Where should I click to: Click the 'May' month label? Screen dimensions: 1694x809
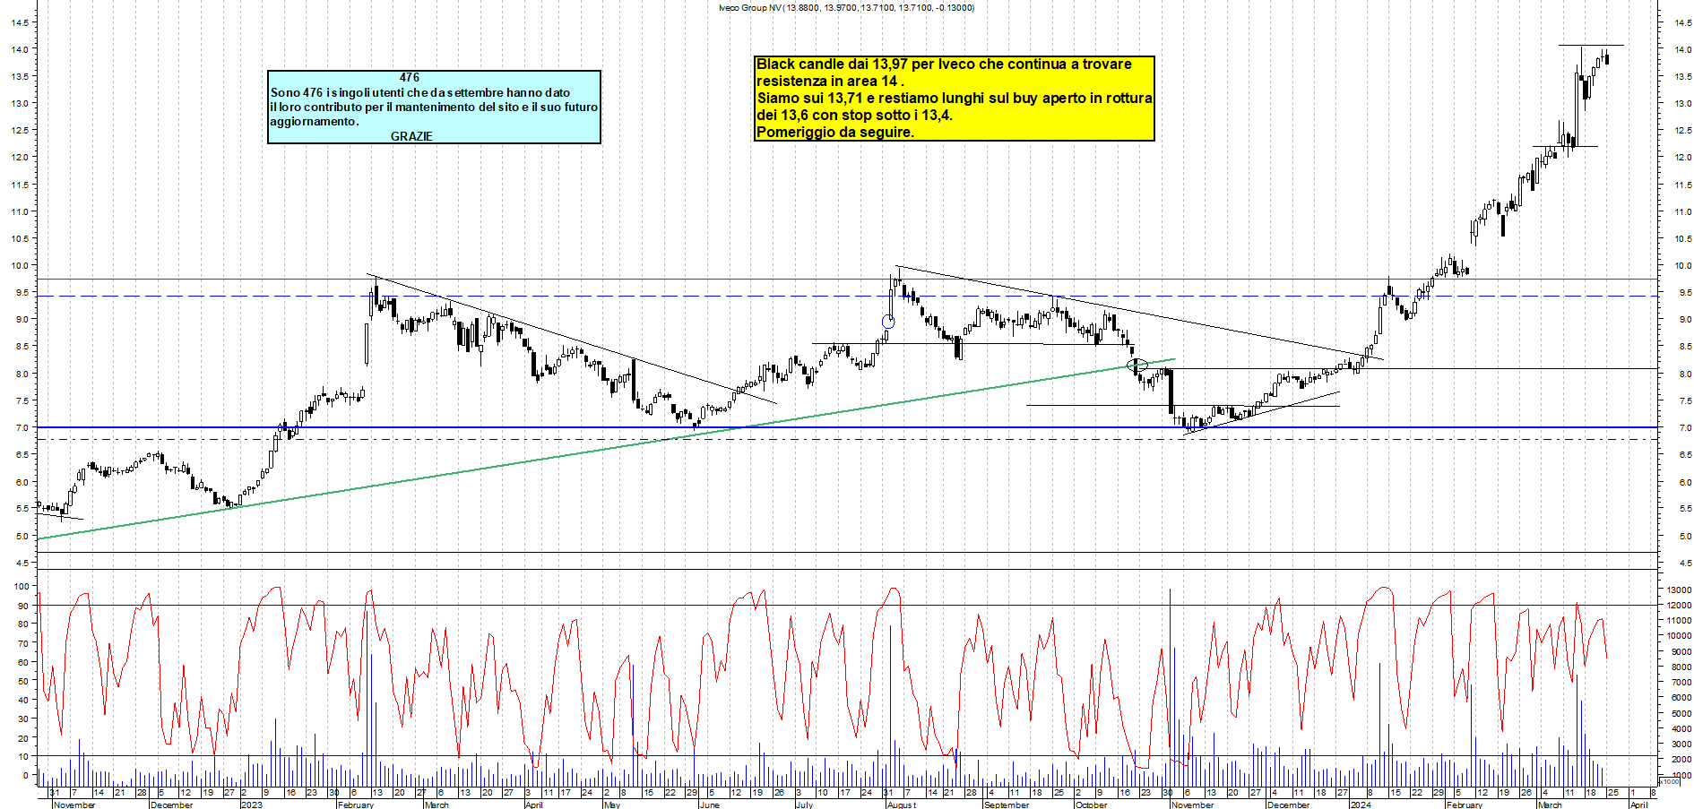pos(612,805)
